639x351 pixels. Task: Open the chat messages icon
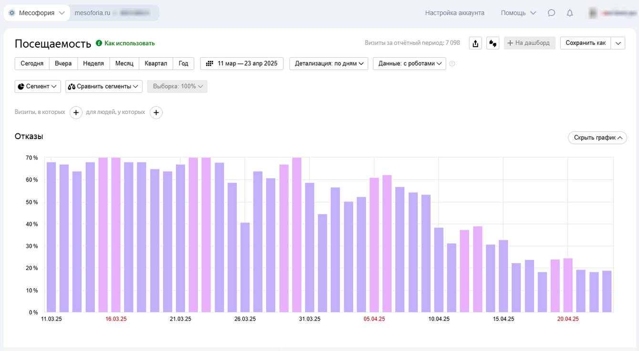551,13
